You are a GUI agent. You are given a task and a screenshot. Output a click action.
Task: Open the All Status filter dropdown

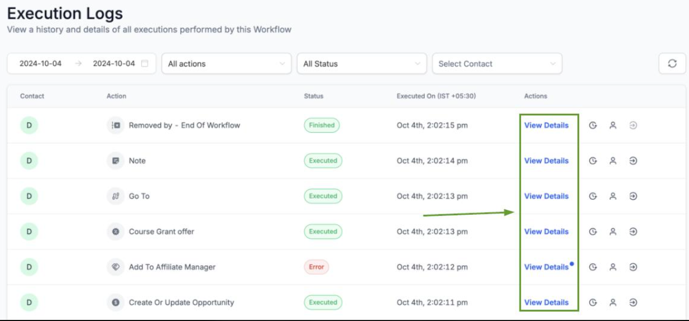[362, 64]
